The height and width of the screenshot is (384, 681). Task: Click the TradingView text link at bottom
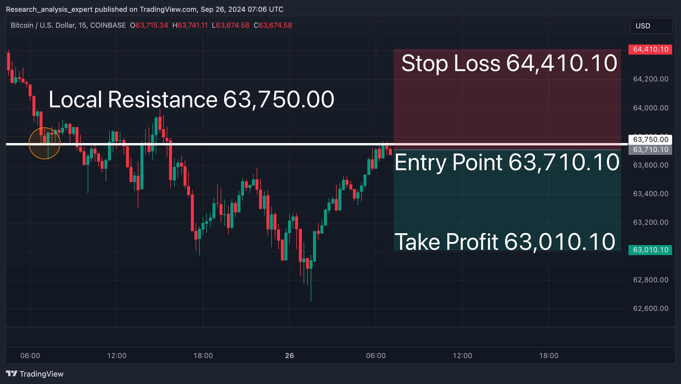pos(42,374)
